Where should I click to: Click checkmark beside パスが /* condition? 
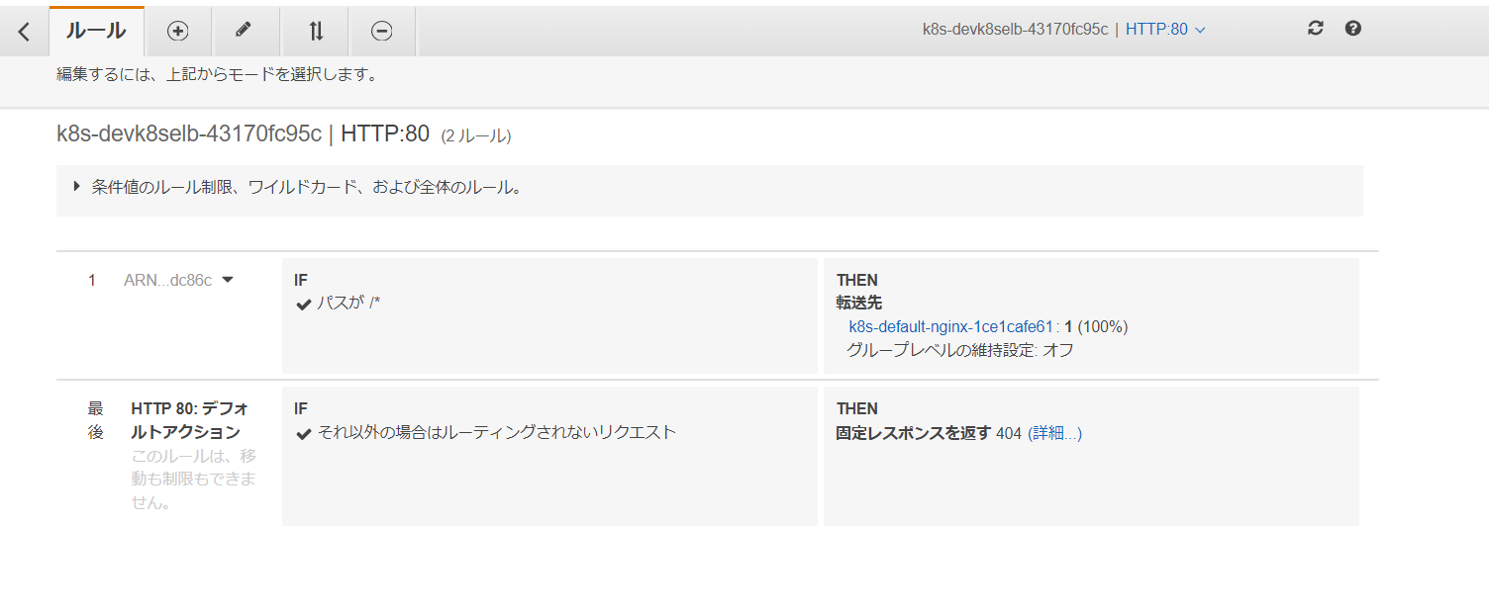tap(304, 304)
